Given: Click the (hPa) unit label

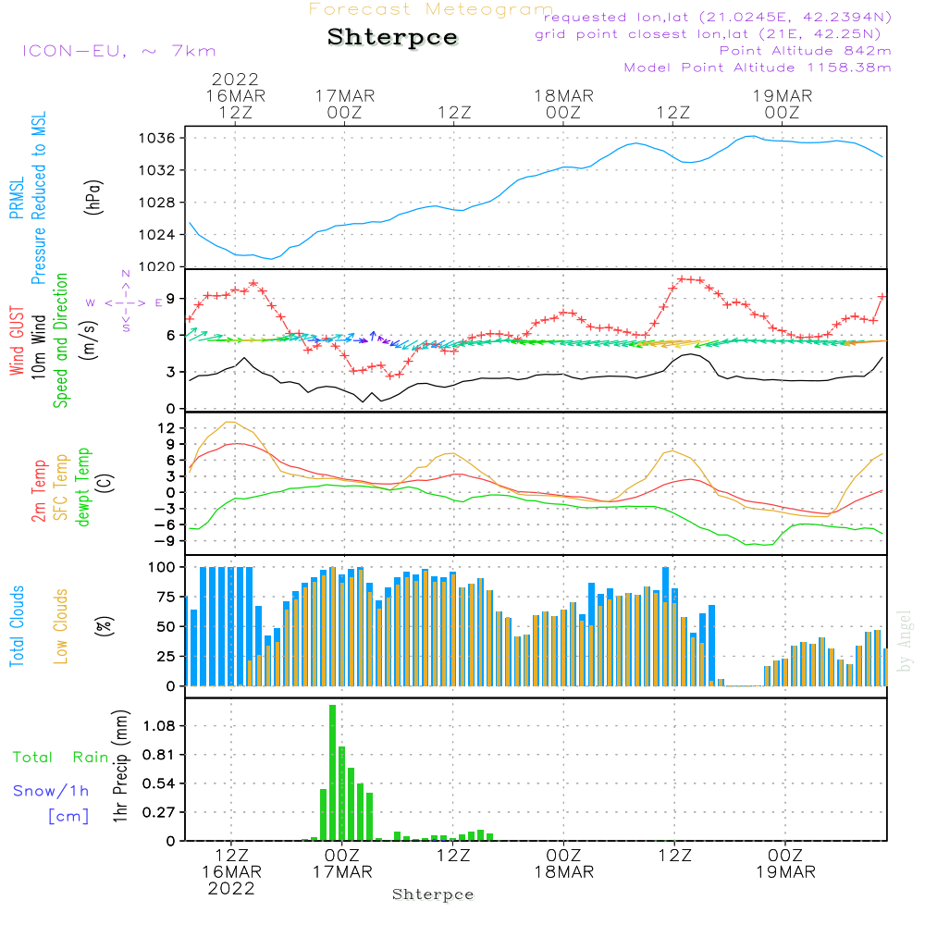Looking at the screenshot, I should (93, 197).
